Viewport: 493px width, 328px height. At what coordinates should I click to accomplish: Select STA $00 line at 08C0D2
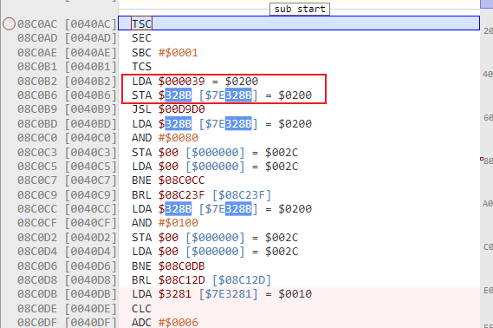point(215,238)
